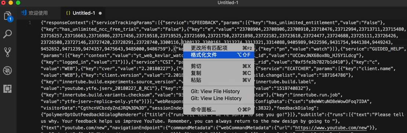
Task: Click the VS Code logo on 欢迎使用 tab
Action: coord(24,13)
